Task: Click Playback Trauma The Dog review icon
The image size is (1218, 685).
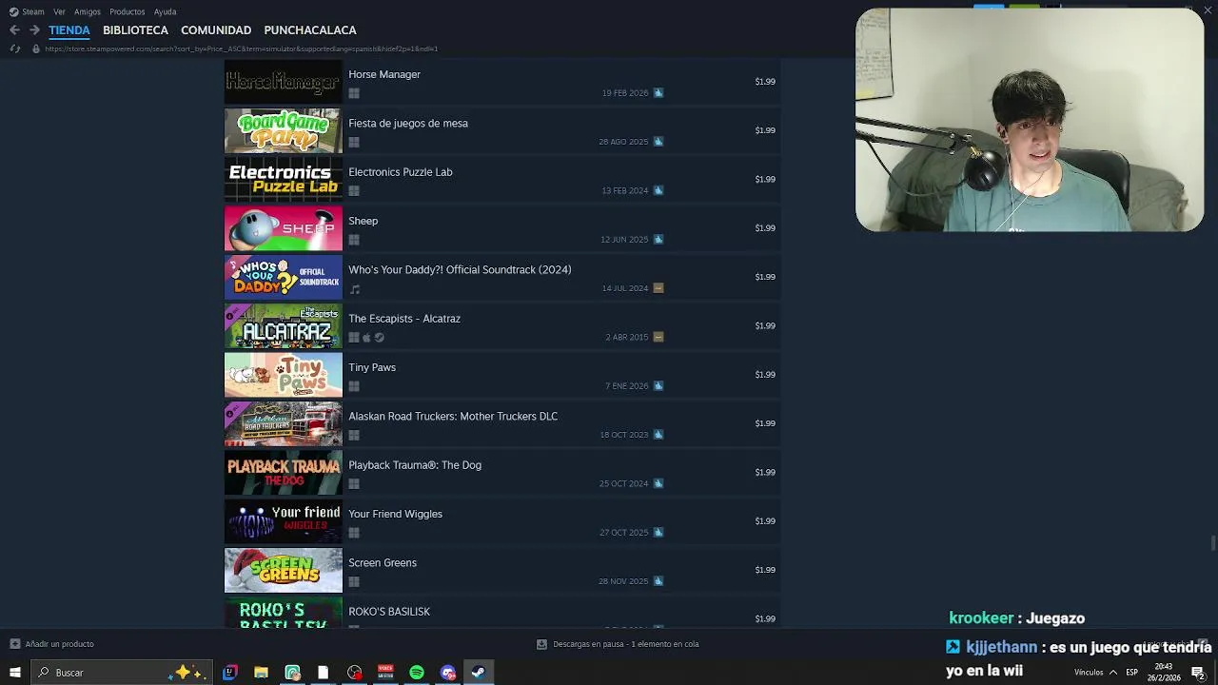Action: click(x=658, y=483)
